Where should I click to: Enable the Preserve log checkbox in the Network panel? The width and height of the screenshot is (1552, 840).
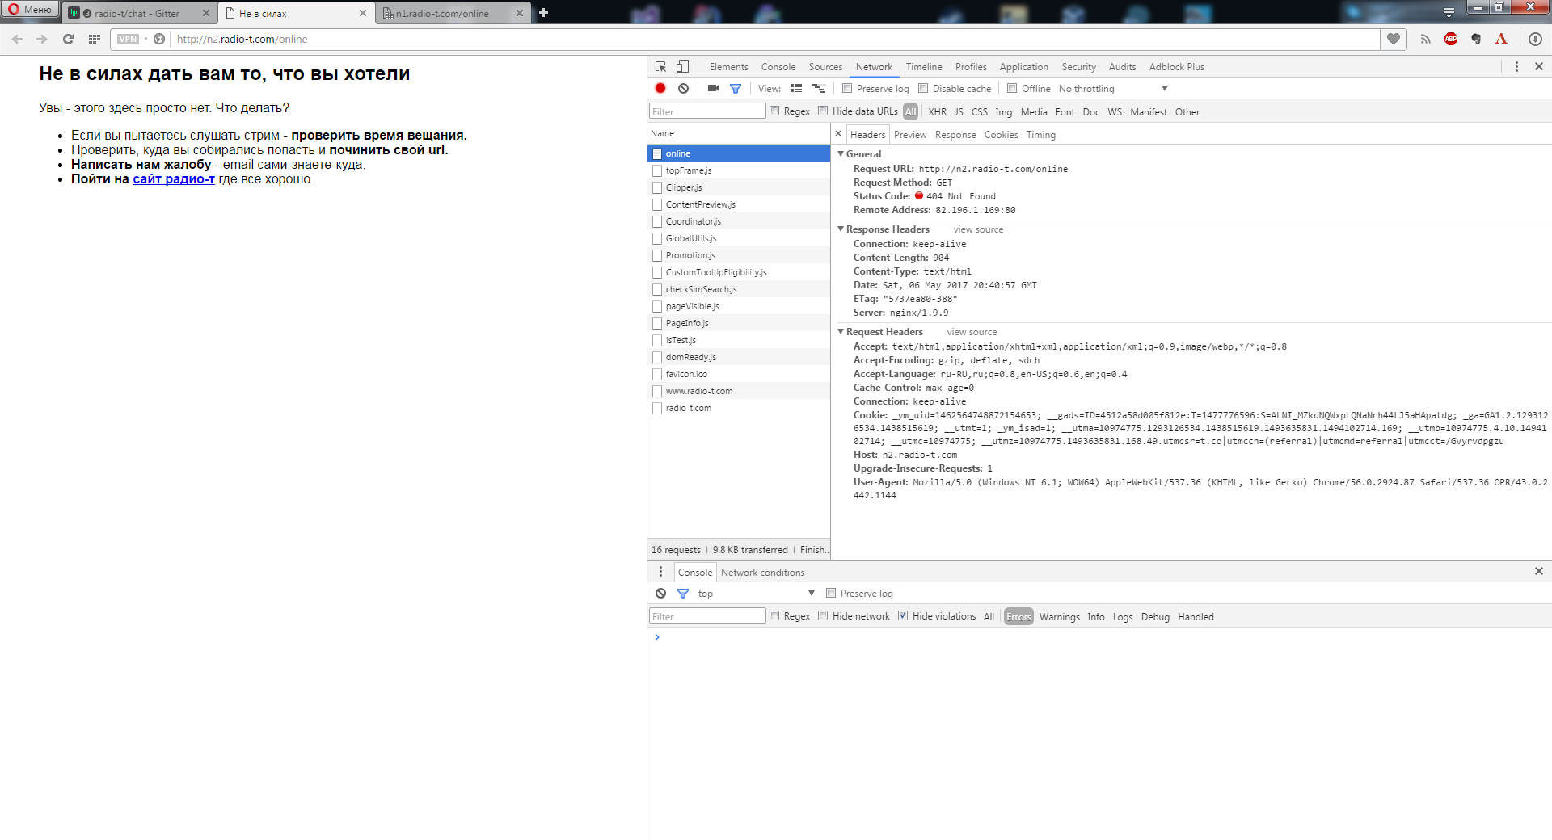pyautogui.click(x=847, y=89)
